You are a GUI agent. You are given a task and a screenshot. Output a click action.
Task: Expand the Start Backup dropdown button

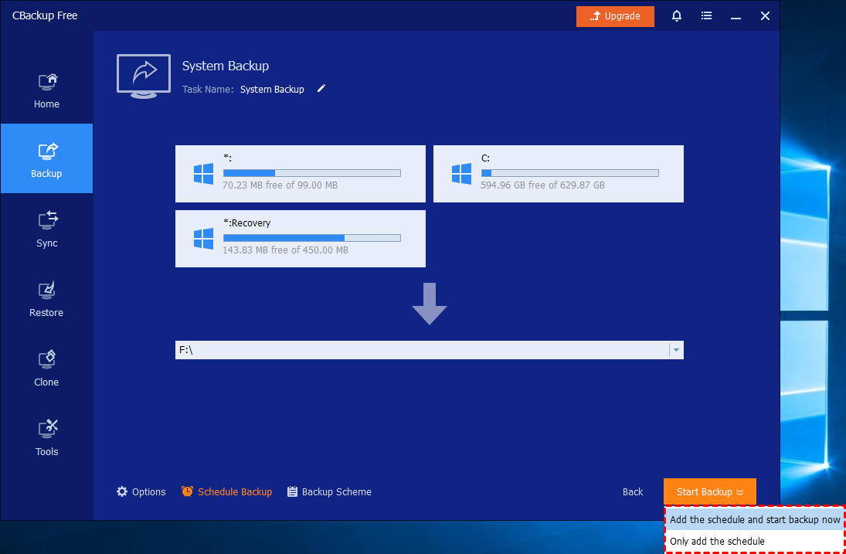[709, 492]
